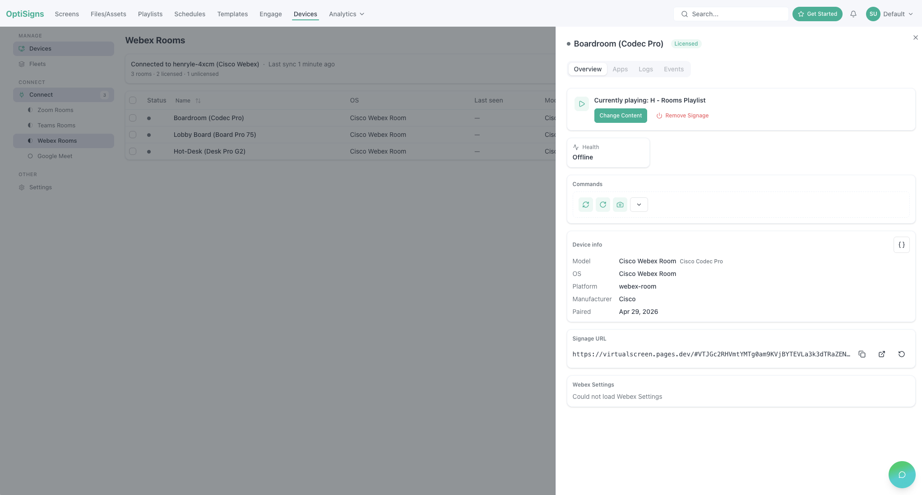
Task: Switch to the Overview tab
Action: [588, 69]
